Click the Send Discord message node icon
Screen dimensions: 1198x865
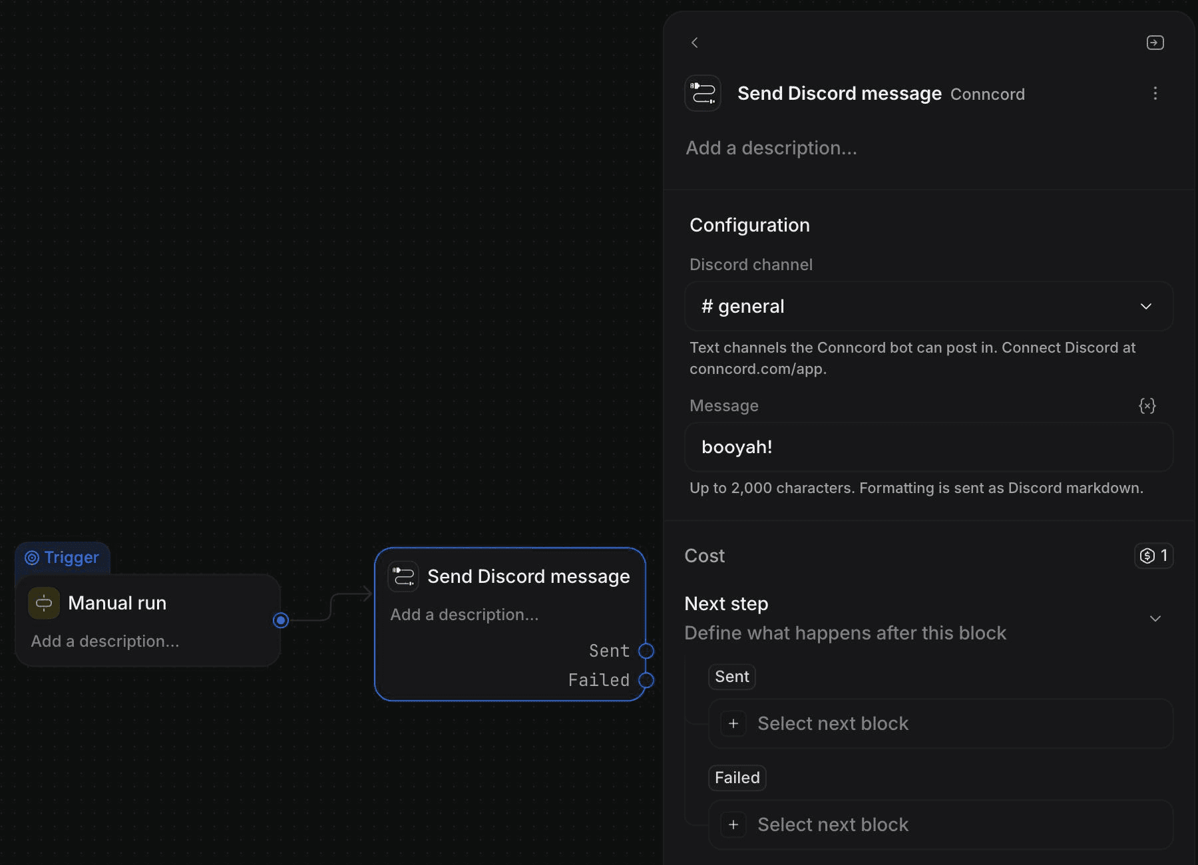coord(403,576)
